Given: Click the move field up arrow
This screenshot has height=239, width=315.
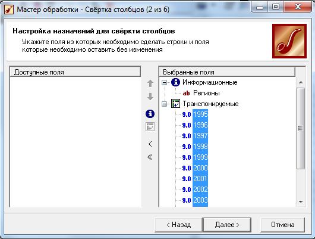Looking at the screenshot, I should coord(150,83).
